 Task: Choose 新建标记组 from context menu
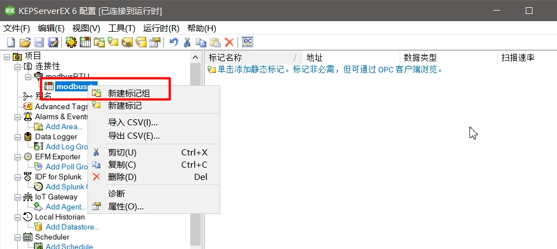coord(154,93)
